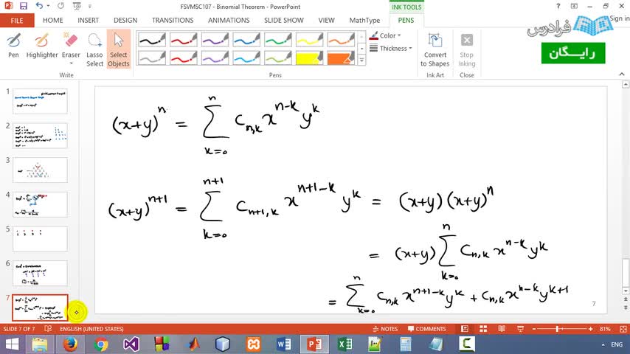Fit slide to current window
This screenshot has width=630, height=354.
[623, 329]
